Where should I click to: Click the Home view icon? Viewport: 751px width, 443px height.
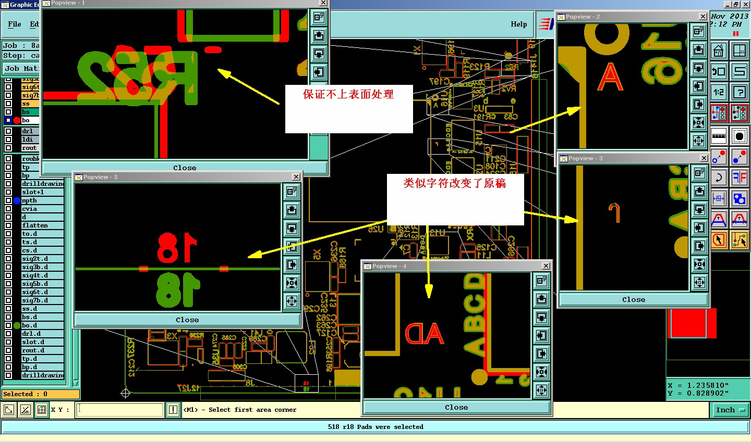click(x=719, y=50)
